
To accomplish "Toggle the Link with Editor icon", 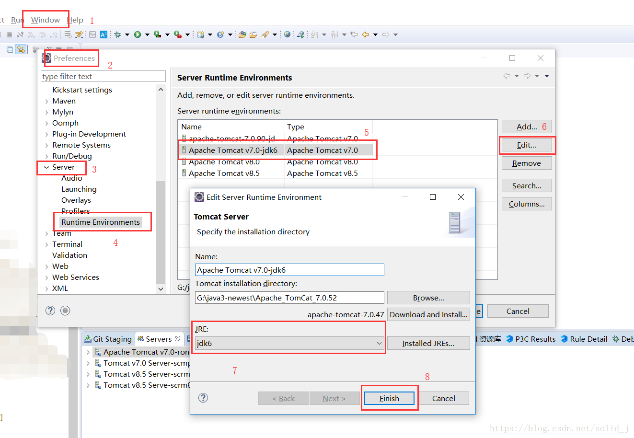I will tap(21, 49).
